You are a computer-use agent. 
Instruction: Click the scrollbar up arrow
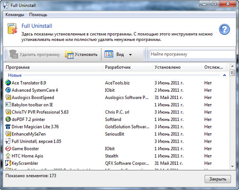(x=232, y=66)
